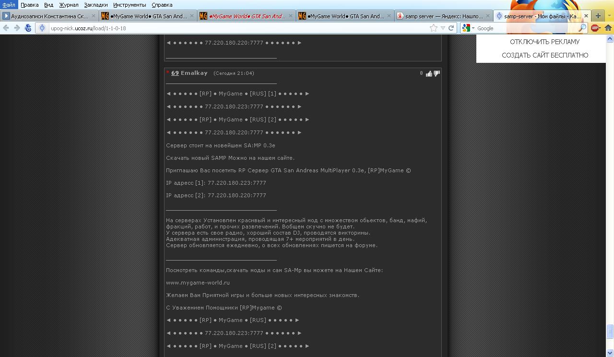This screenshot has height=357, width=614.
Task: Open the Инструменты menu
Action: pos(130,5)
